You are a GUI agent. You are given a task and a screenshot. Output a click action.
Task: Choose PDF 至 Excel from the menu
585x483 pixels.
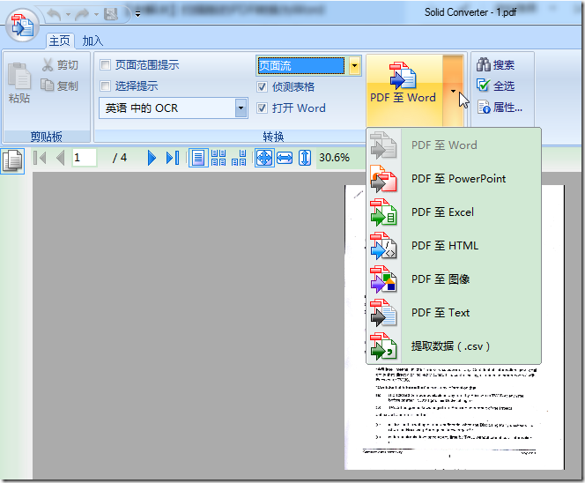pyautogui.click(x=454, y=212)
